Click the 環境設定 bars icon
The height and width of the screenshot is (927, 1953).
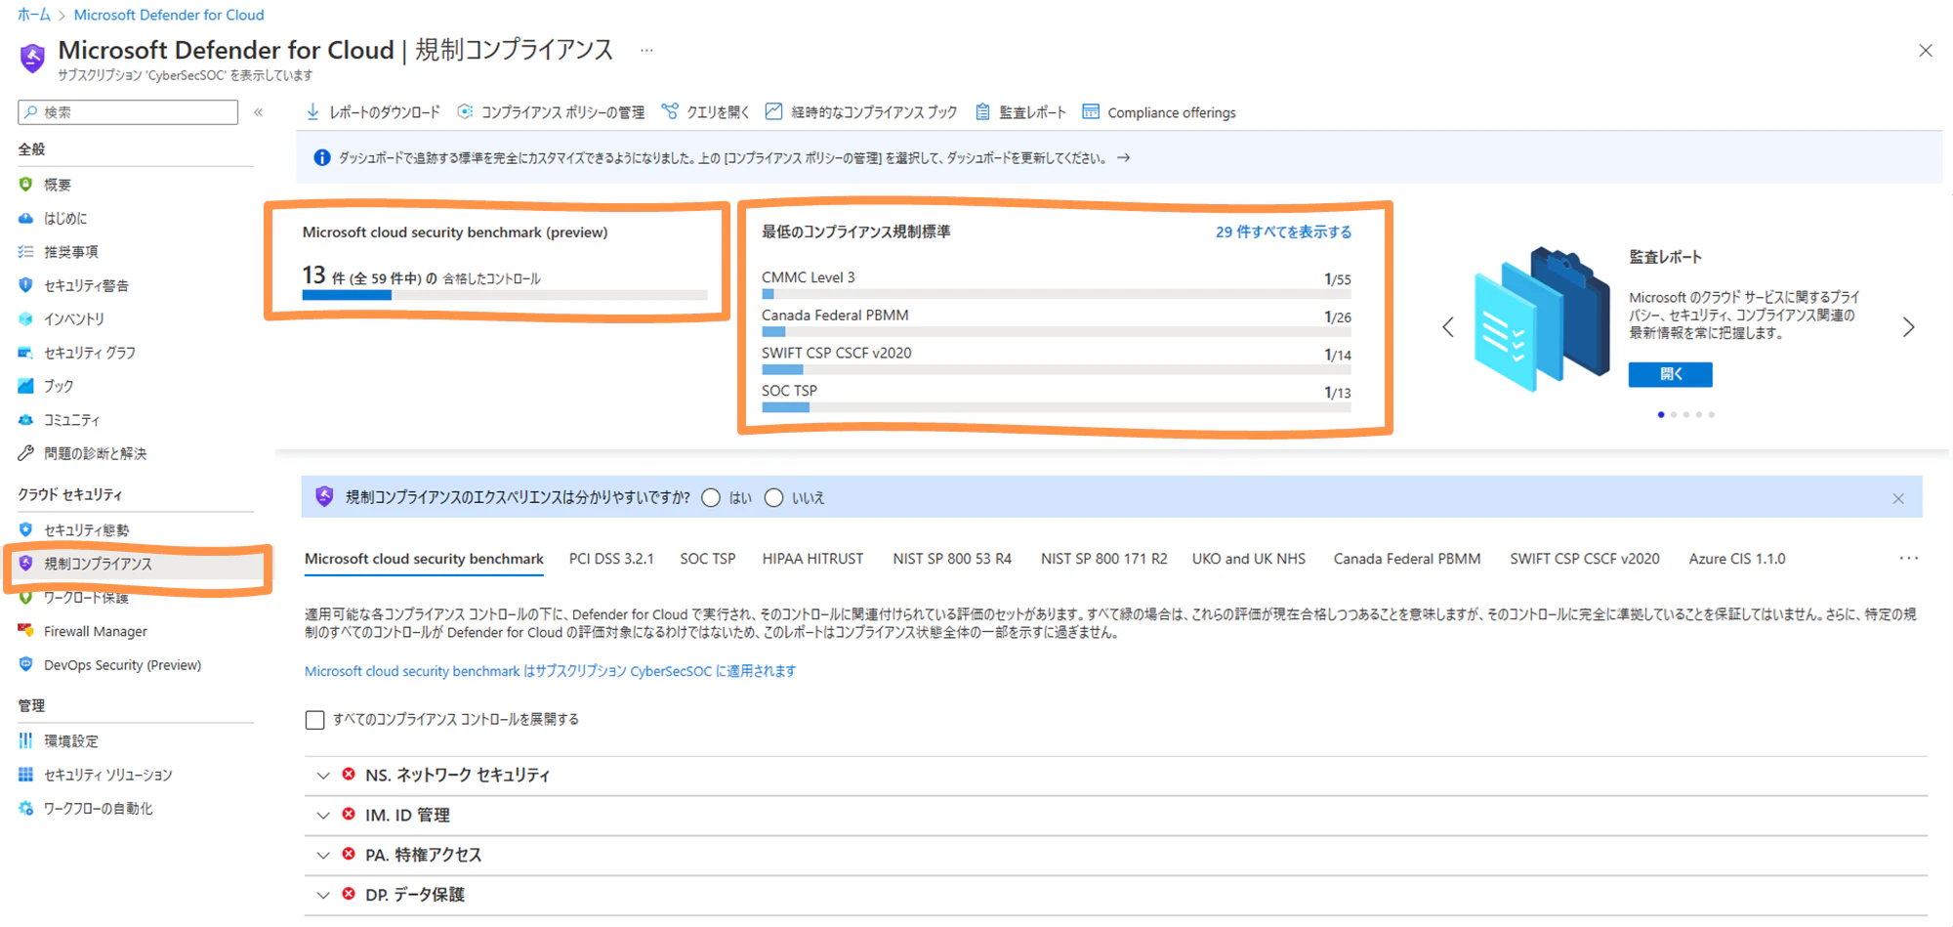click(x=26, y=740)
